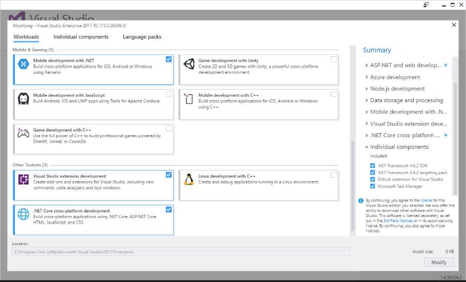466x282 pixels.
Task: Check Game development with C++ workload
Action: click(168, 128)
